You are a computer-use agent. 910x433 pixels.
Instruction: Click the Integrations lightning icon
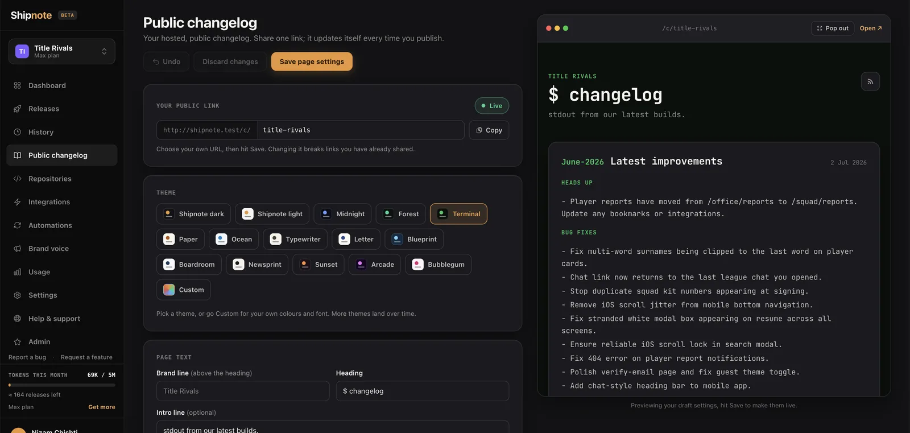tap(17, 202)
